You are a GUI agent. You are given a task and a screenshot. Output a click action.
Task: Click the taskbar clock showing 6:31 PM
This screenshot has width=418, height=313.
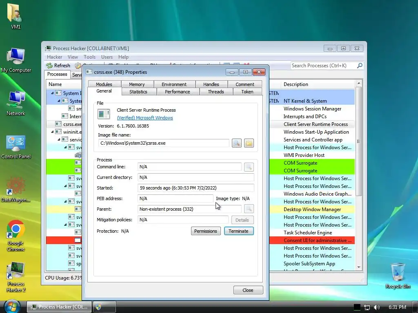coord(397,307)
